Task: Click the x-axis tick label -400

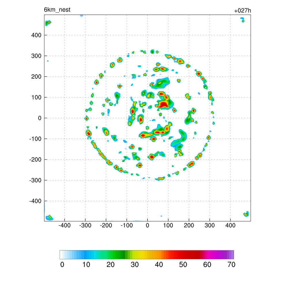Action: click(x=65, y=225)
